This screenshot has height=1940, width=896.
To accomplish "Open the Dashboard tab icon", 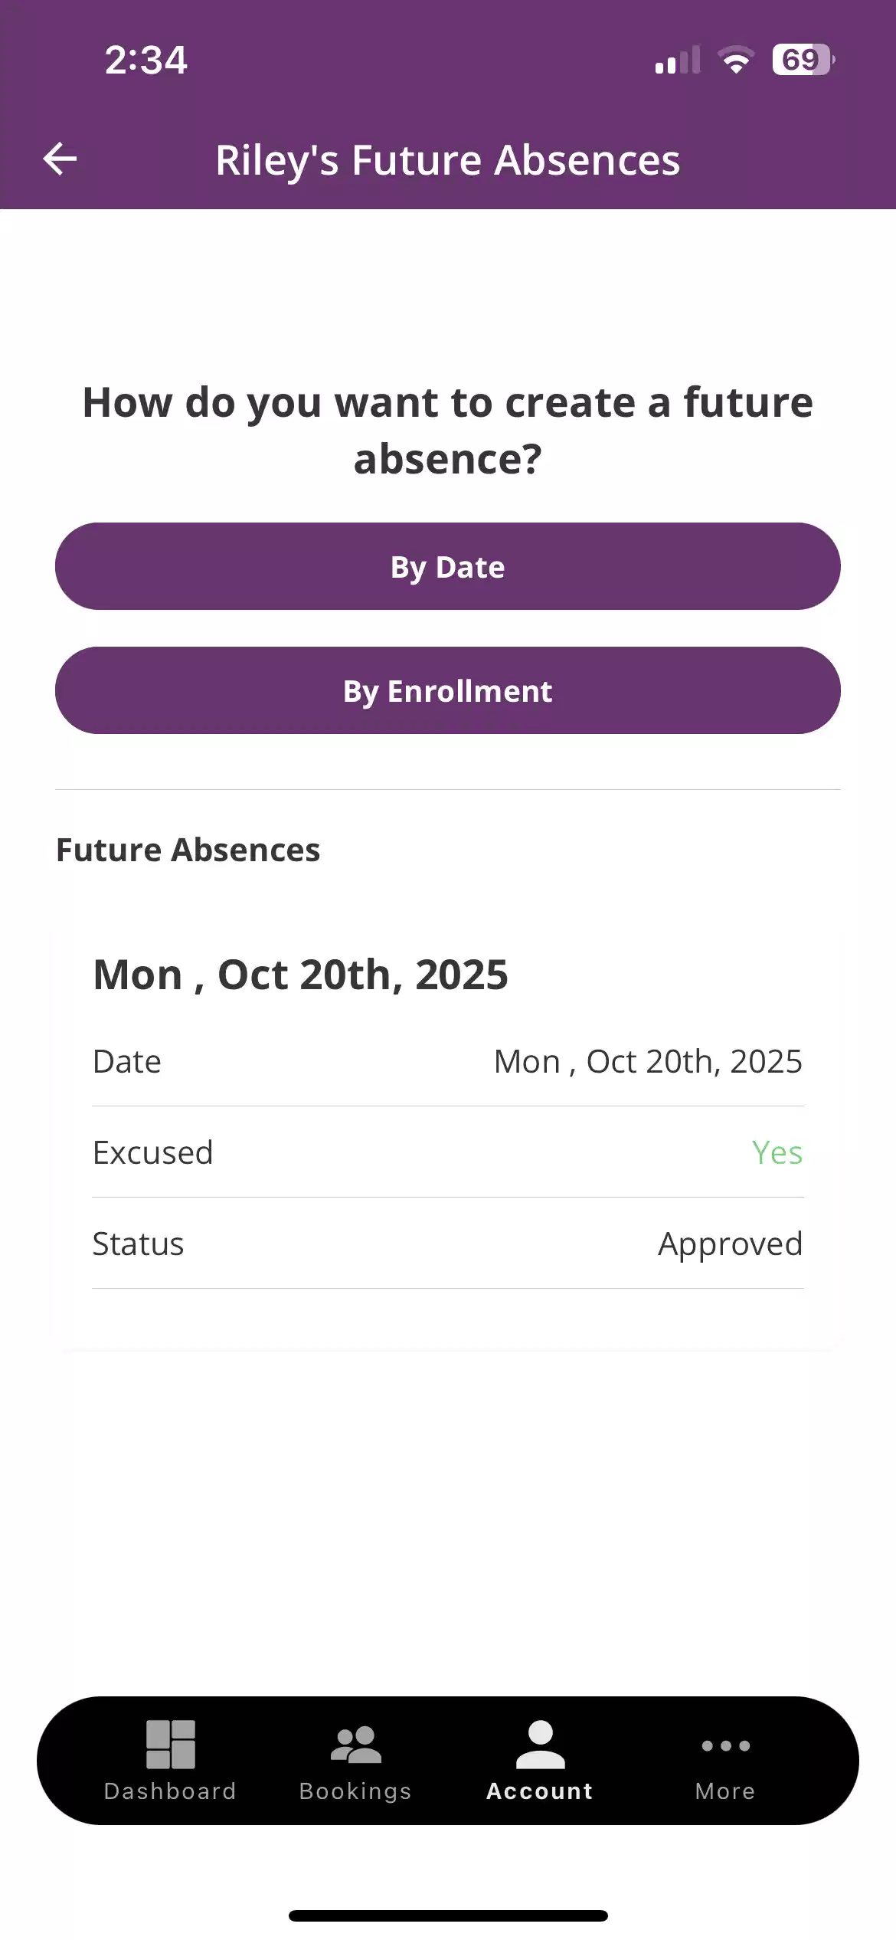I will pos(170,1745).
